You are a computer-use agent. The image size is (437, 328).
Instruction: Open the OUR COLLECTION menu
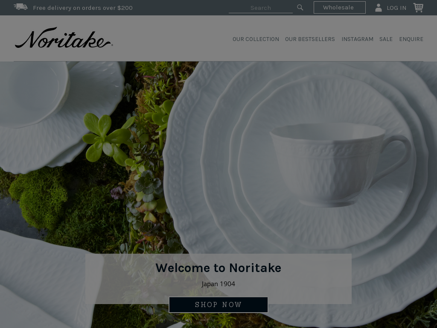coord(256,39)
